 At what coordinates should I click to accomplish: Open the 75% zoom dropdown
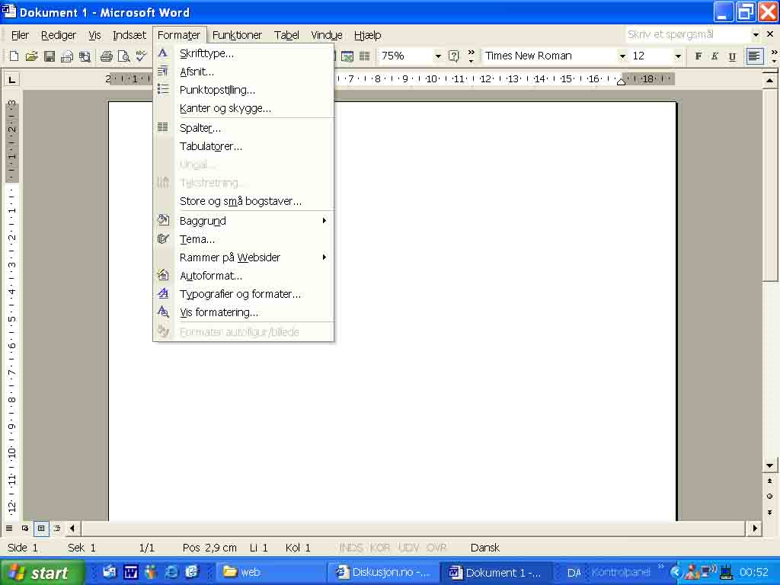(x=438, y=56)
